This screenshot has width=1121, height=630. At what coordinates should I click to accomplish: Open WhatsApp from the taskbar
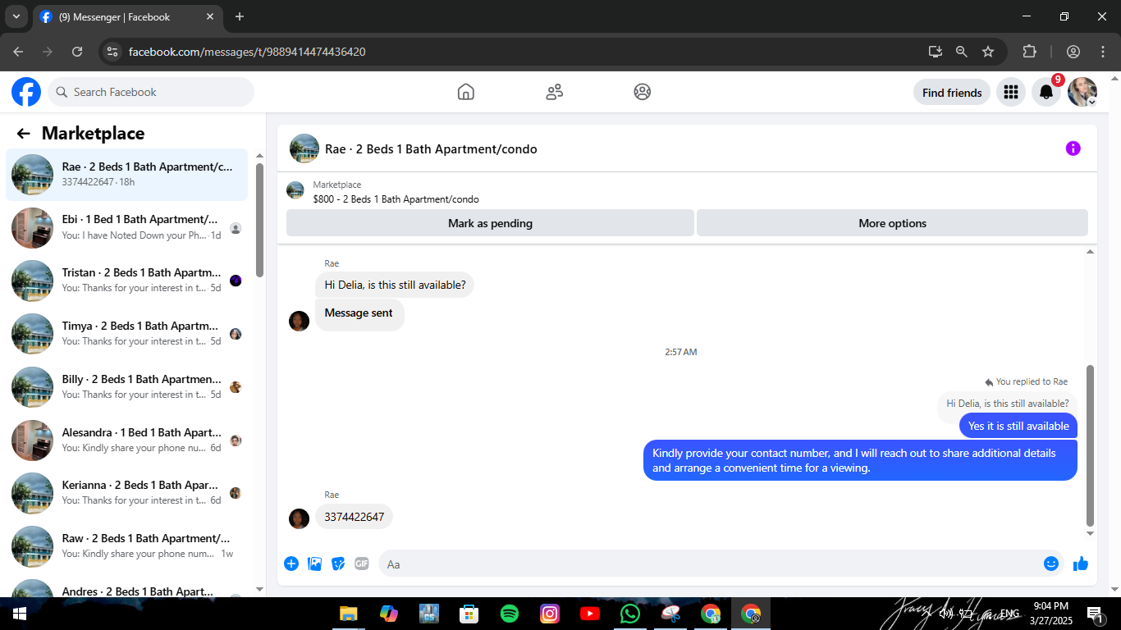[x=630, y=614]
